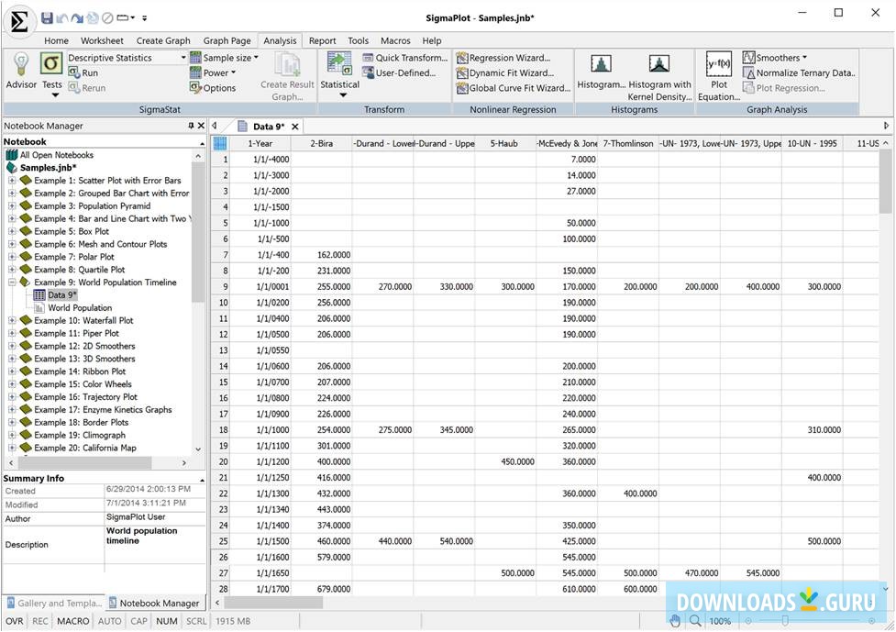896x632 pixels.
Task: Run the selected statistical test
Action: [83, 72]
